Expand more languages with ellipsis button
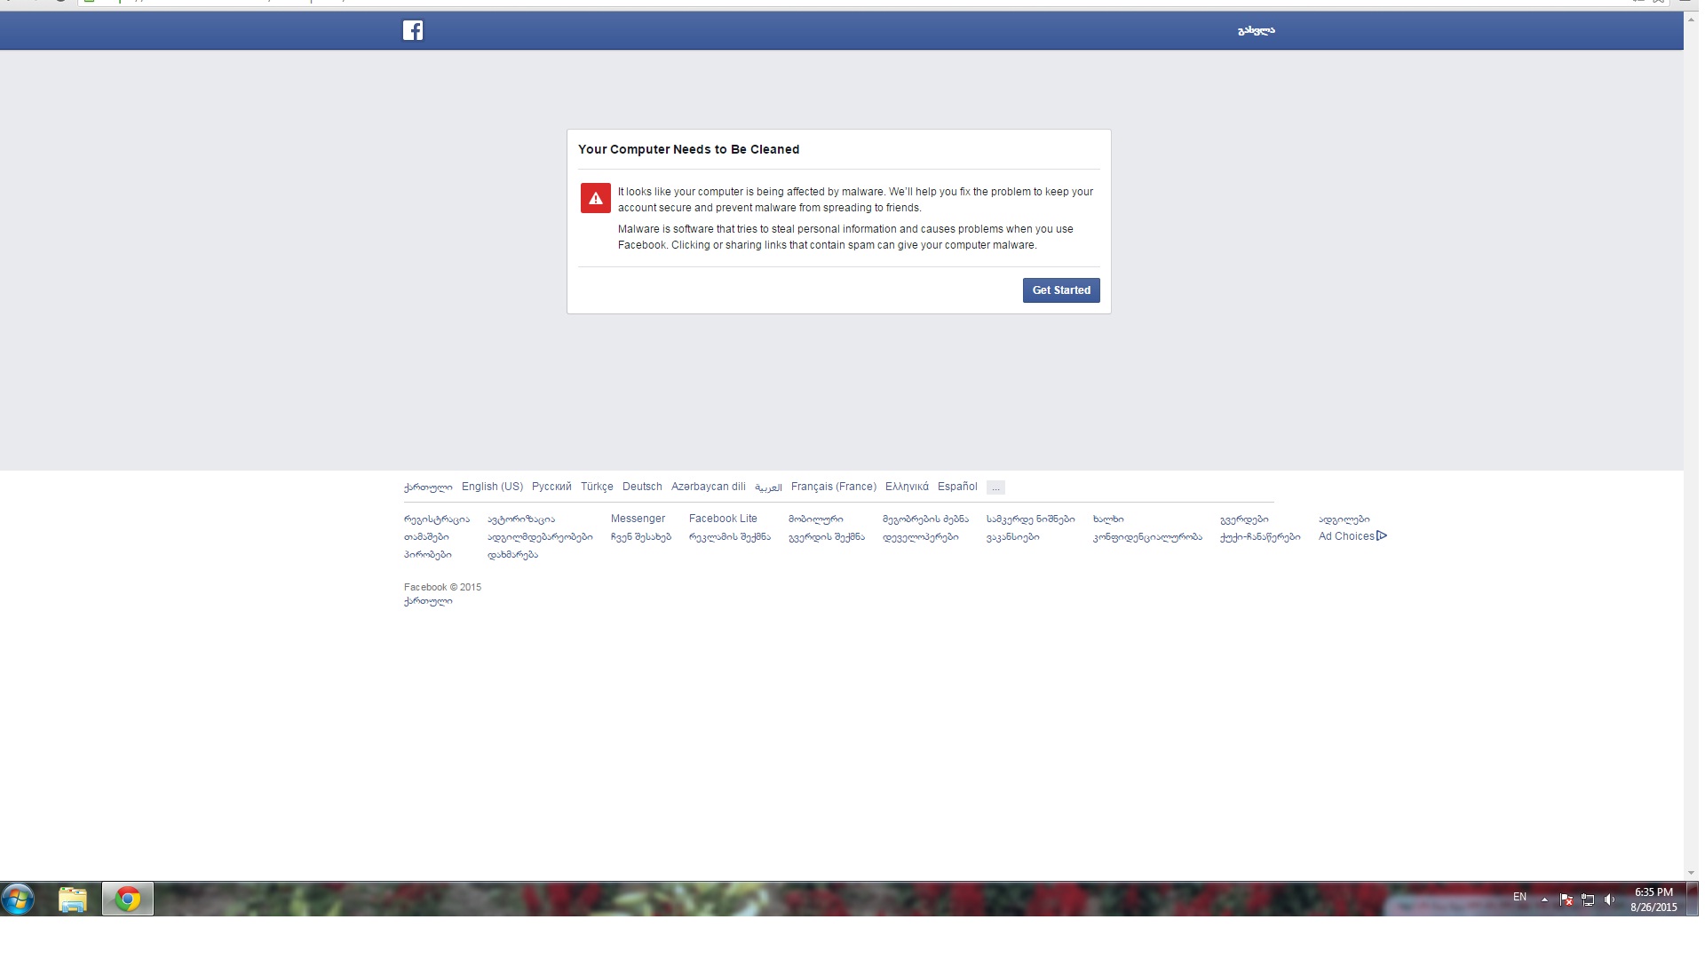The image size is (1705, 959). 995,487
